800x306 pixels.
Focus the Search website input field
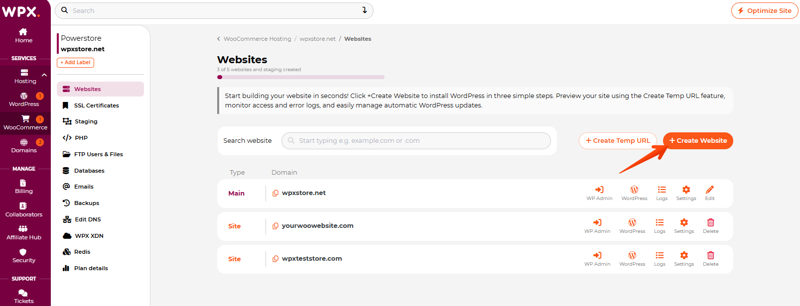[416, 141]
